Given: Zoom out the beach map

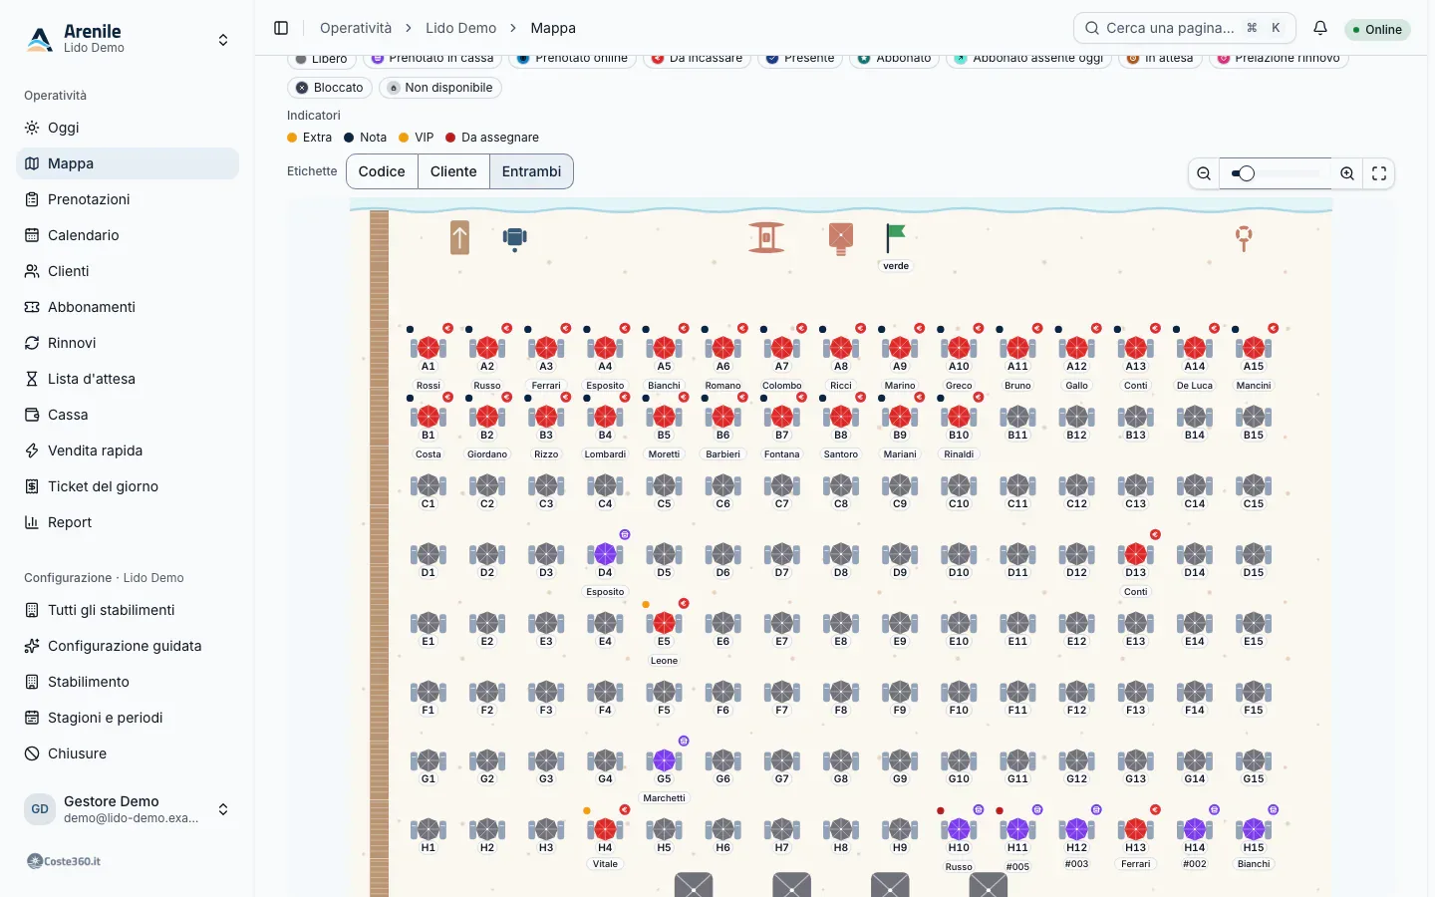Looking at the screenshot, I should click(1204, 173).
